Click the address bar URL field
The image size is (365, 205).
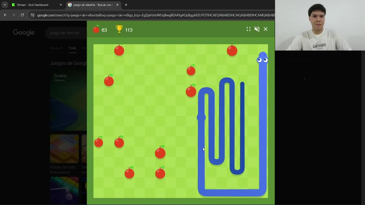156,15
